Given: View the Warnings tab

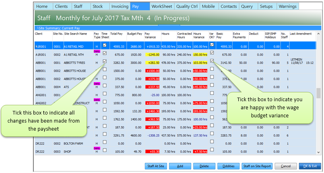Looking at the screenshot, I should pyautogui.click(x=288, y=6).
